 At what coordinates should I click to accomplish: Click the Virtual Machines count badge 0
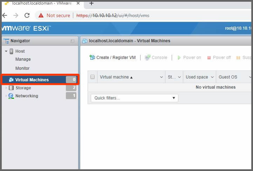[x=71, y=80]
